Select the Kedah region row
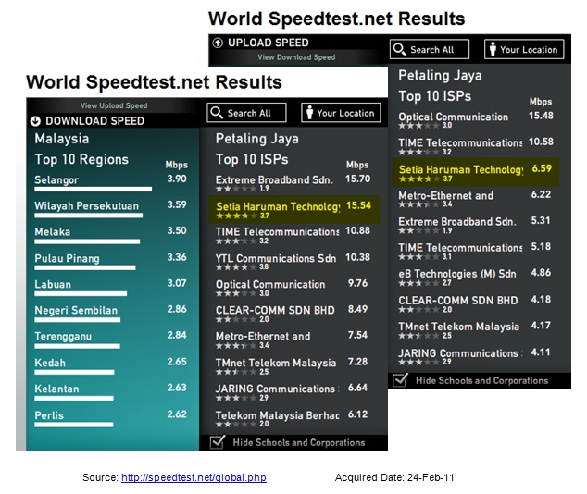 click(x=110, y=366)
